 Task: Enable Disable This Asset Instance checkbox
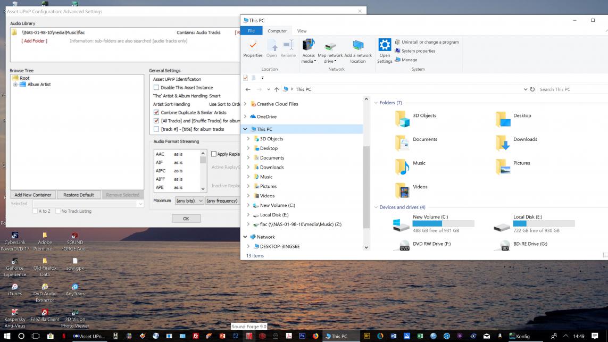point(156,88)
